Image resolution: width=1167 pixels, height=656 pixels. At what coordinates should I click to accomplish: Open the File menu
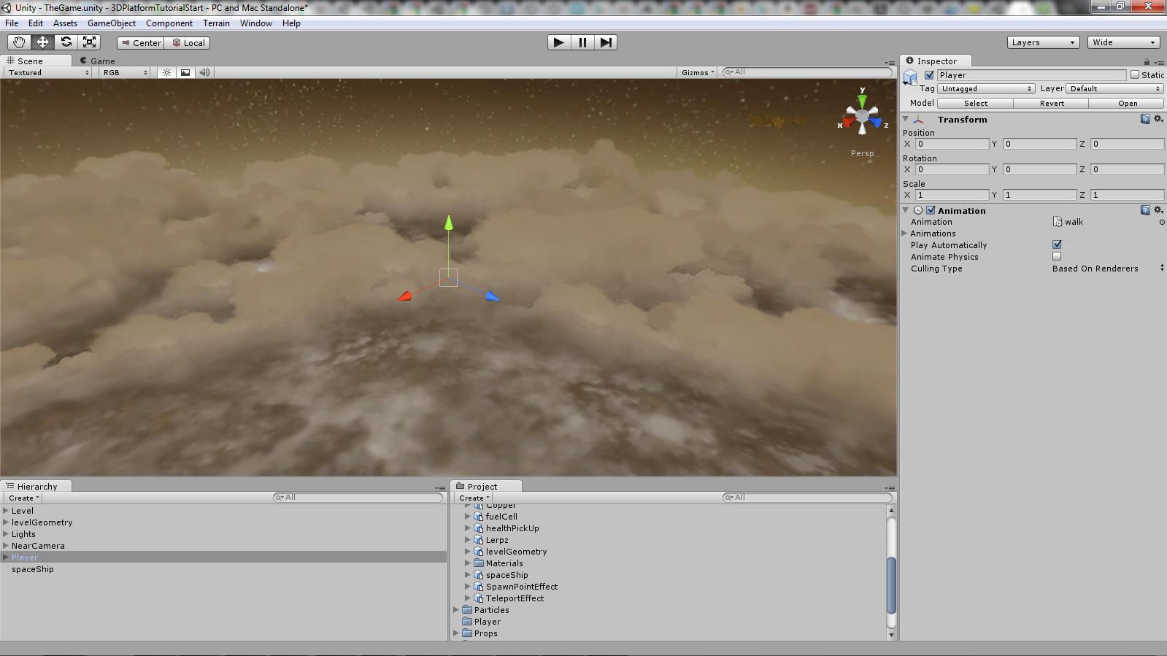click(x=12, y=23)
